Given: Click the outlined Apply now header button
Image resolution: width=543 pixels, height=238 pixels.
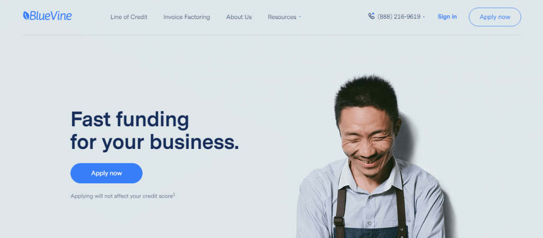Looking at the screenshot, I should click(x=495, y=17).
